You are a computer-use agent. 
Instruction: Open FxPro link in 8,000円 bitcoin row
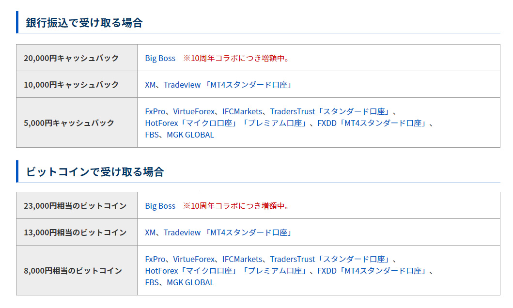point(155,259)
